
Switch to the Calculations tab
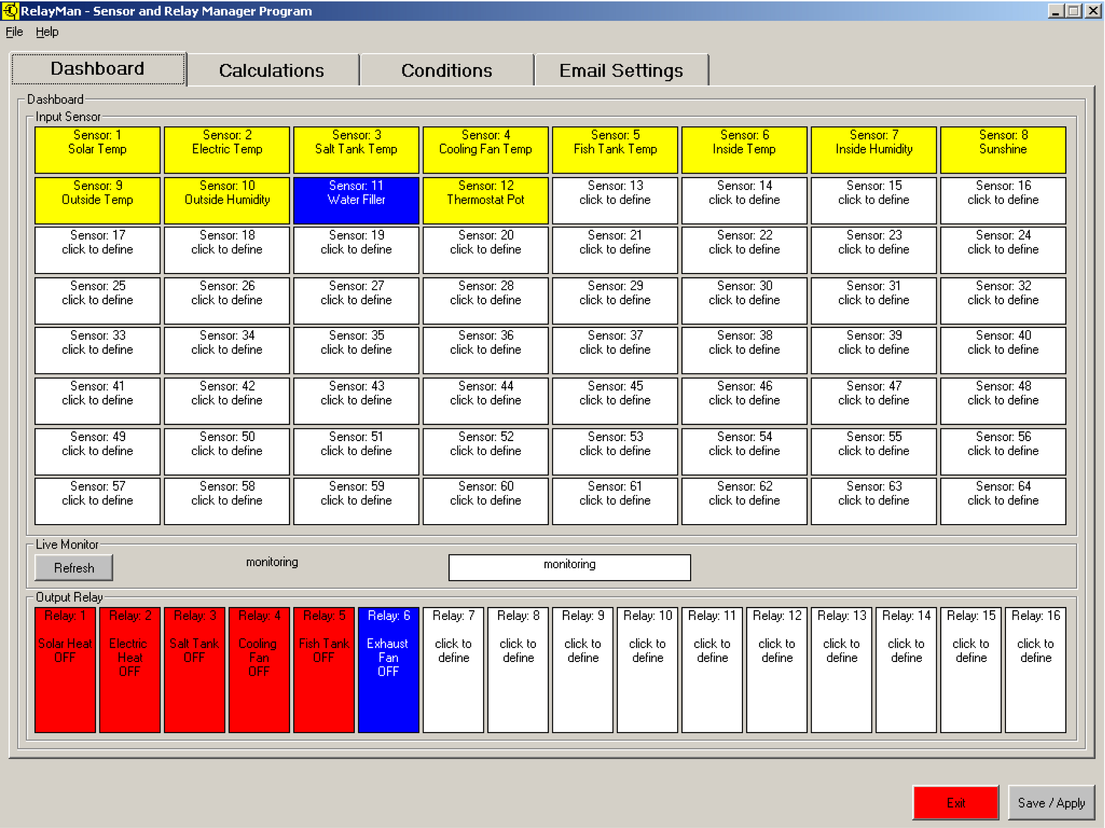coord(271,71)
